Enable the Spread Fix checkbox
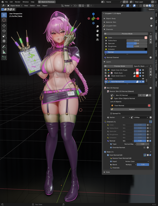 [x=111, y=114]
